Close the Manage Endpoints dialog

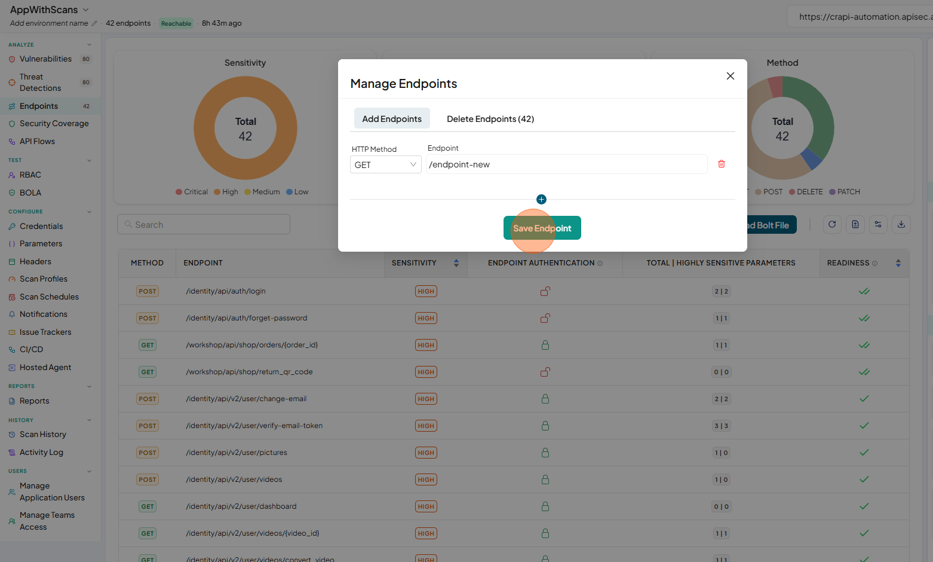click(730, 76)
